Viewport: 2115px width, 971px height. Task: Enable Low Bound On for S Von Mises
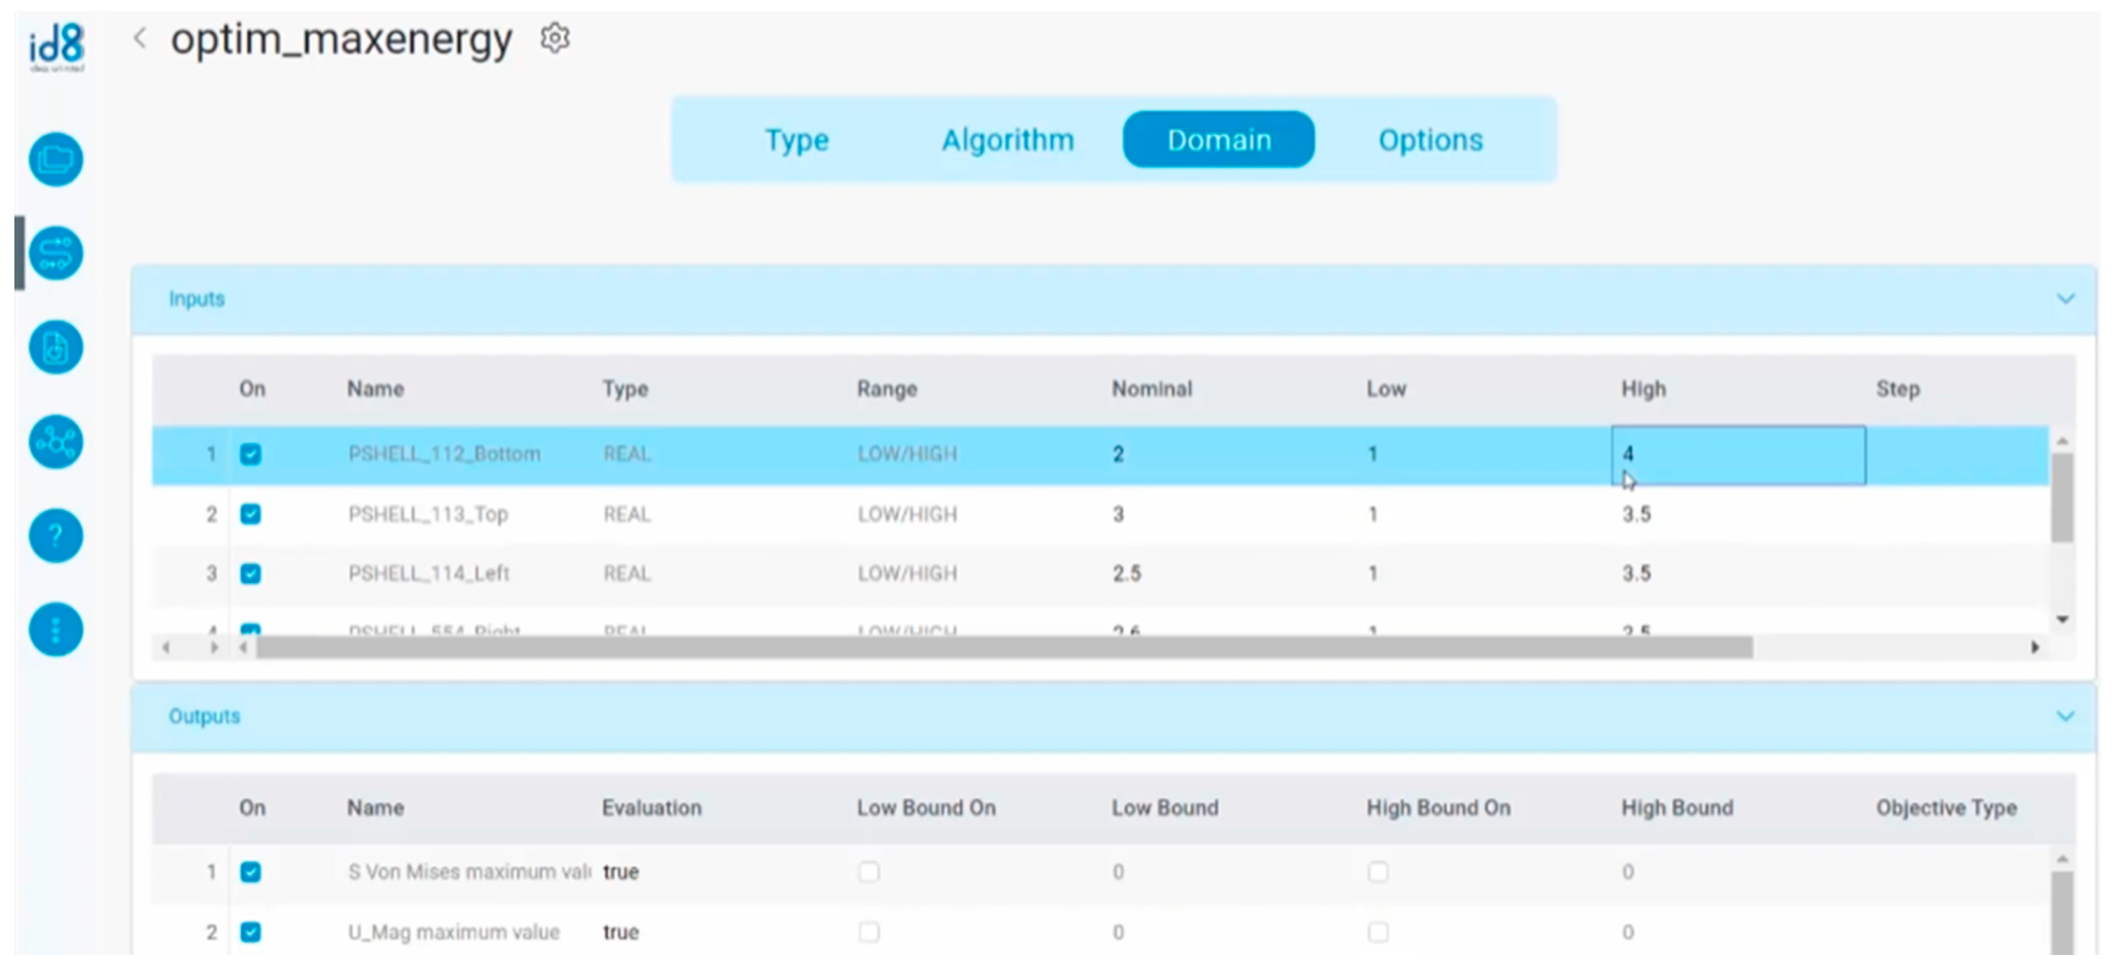(x=868, y=872)
